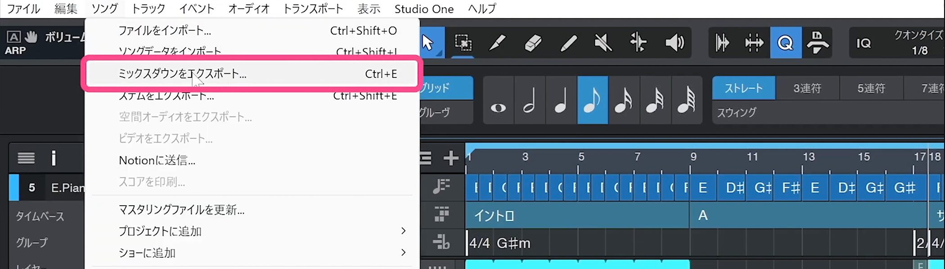Choose the Paint pencil tool
Viewport: 945px width, 269px height.
pos(498,43)
